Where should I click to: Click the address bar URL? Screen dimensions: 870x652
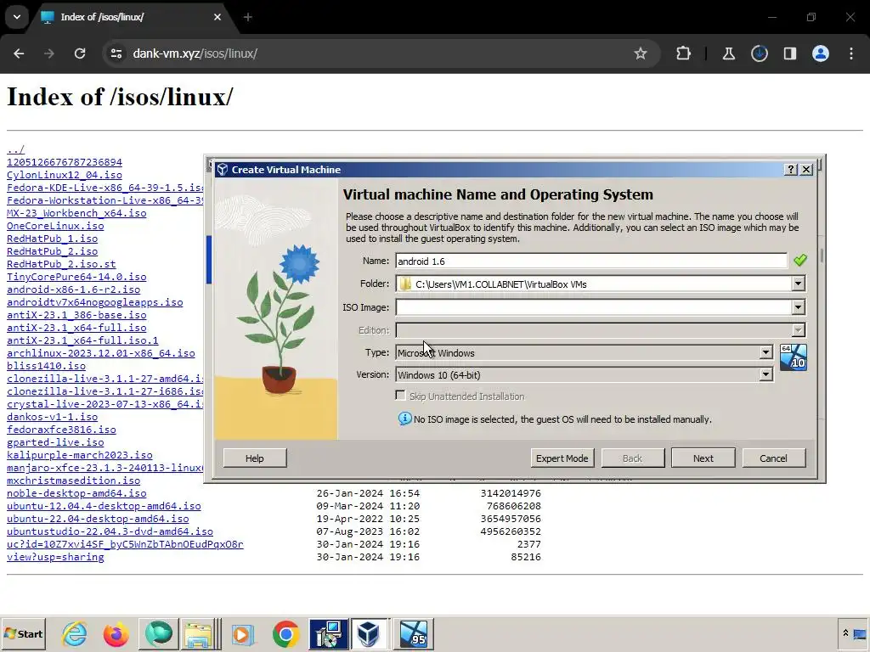[195, 53]
